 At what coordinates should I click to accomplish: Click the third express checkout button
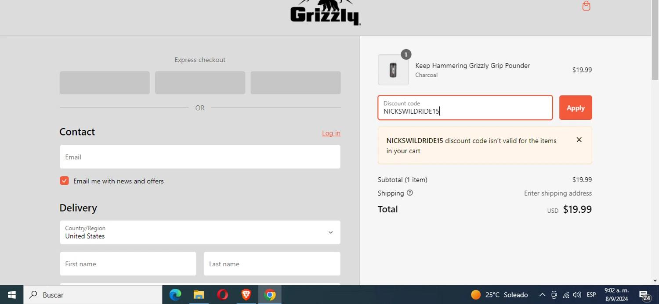coord(296,83)
